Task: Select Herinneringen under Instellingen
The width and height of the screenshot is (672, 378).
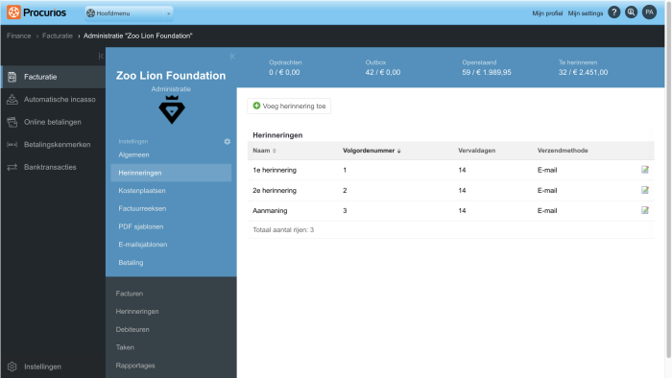Action: pyautogui.click(x=171, y=173)
